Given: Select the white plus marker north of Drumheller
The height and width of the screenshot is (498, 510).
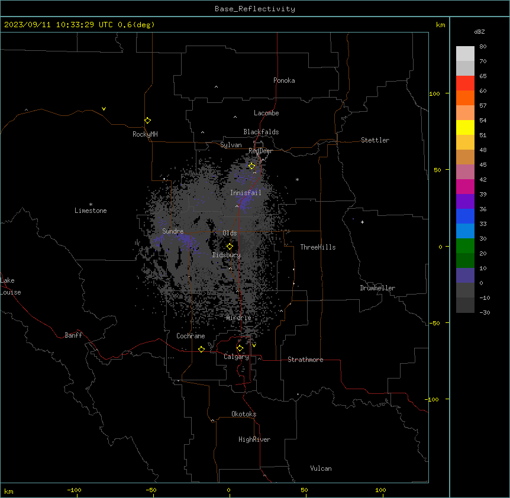Looking at the screenshot, I should [x=362, y=222].
